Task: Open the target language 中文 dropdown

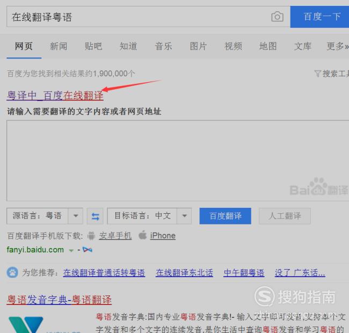Action: 185,216
